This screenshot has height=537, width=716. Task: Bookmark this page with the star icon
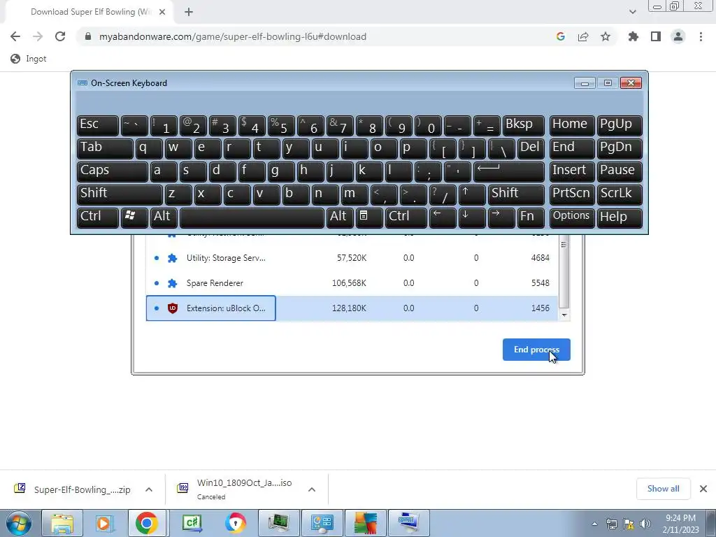click(x=606, y=36)
